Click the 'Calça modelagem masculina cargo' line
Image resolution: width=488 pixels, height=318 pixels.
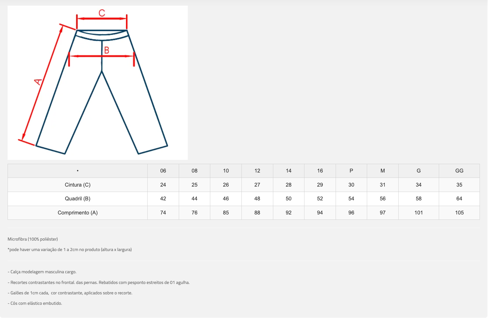click(x=42, y=272)
